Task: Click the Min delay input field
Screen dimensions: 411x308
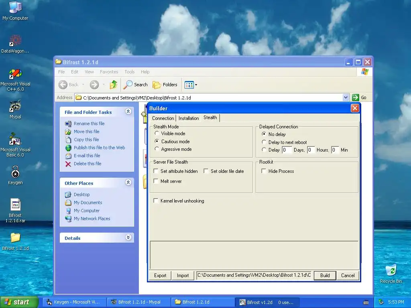Action: (x=335, y=150)
